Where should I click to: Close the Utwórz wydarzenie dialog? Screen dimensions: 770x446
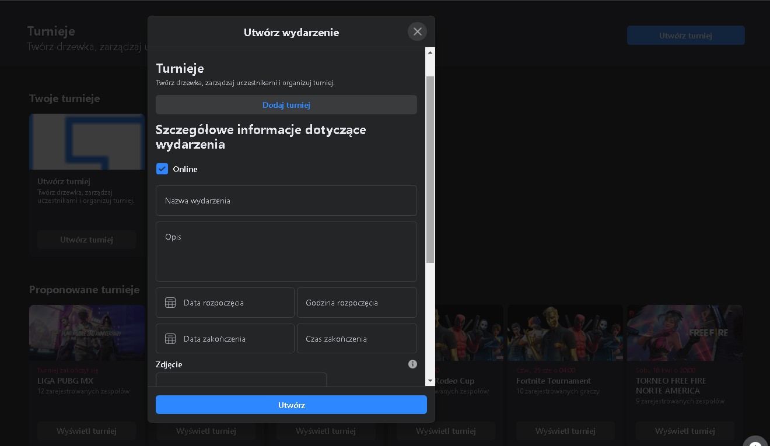[417, 31]
